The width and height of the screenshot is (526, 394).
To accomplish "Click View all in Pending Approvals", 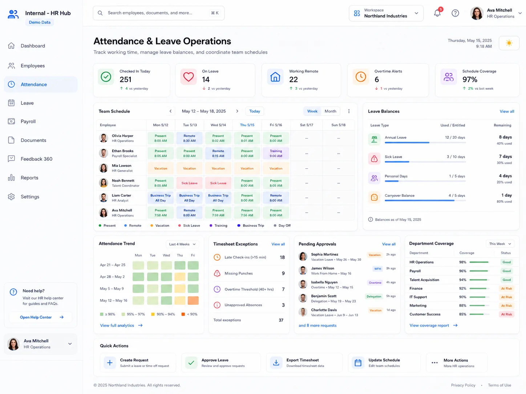I will tap(389, 244).
